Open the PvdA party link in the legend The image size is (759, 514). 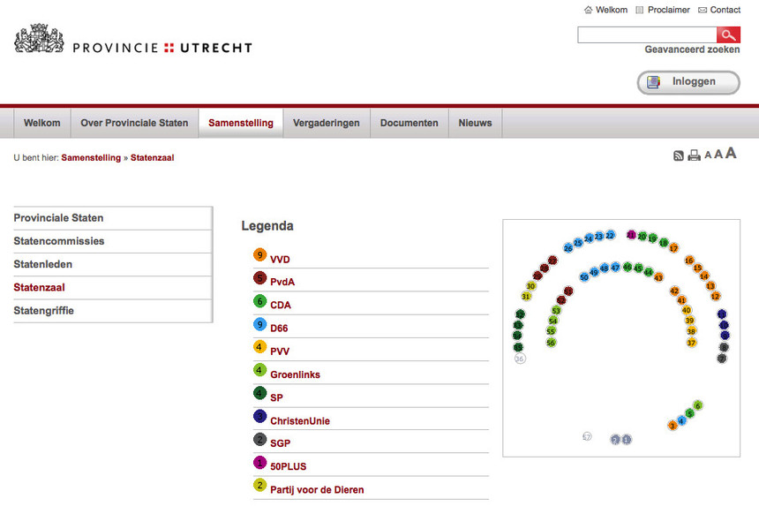(282, 282)
